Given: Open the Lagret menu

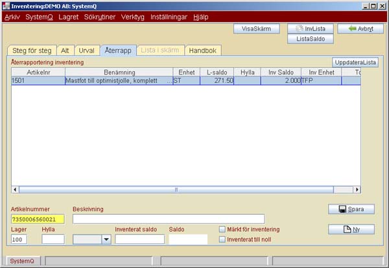Looking at the screenshot, I should (69, 17).
